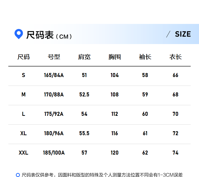Click sleeve length value 60

coord(145,114)
